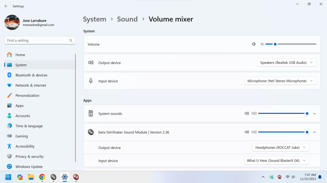Screen dimensions: 327x183
Task: Click the Sound breadcrumb link
Action: tap(127, 19)
